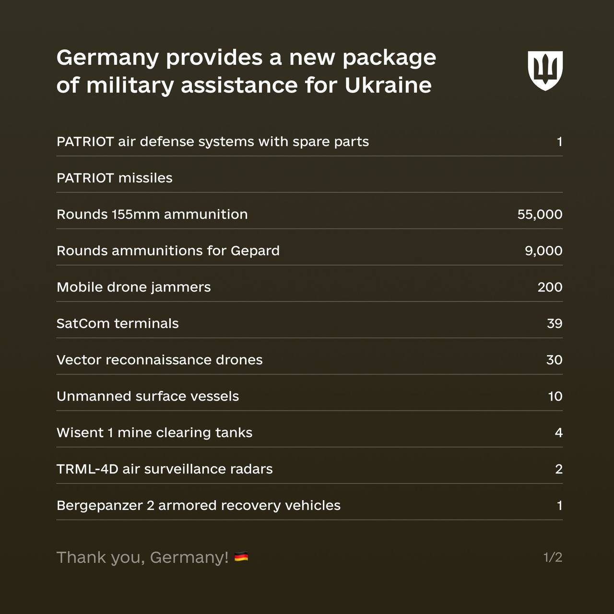The width and height of the screenshot is (614, 614).
Task: Select Vector reconnaissance drones entry
Action: 159,360
